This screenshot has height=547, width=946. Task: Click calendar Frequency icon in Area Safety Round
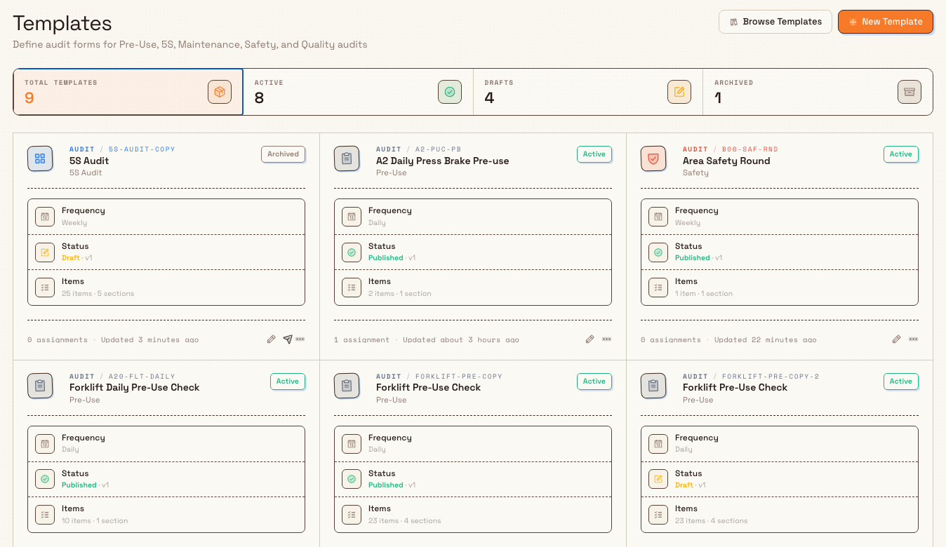658,217
